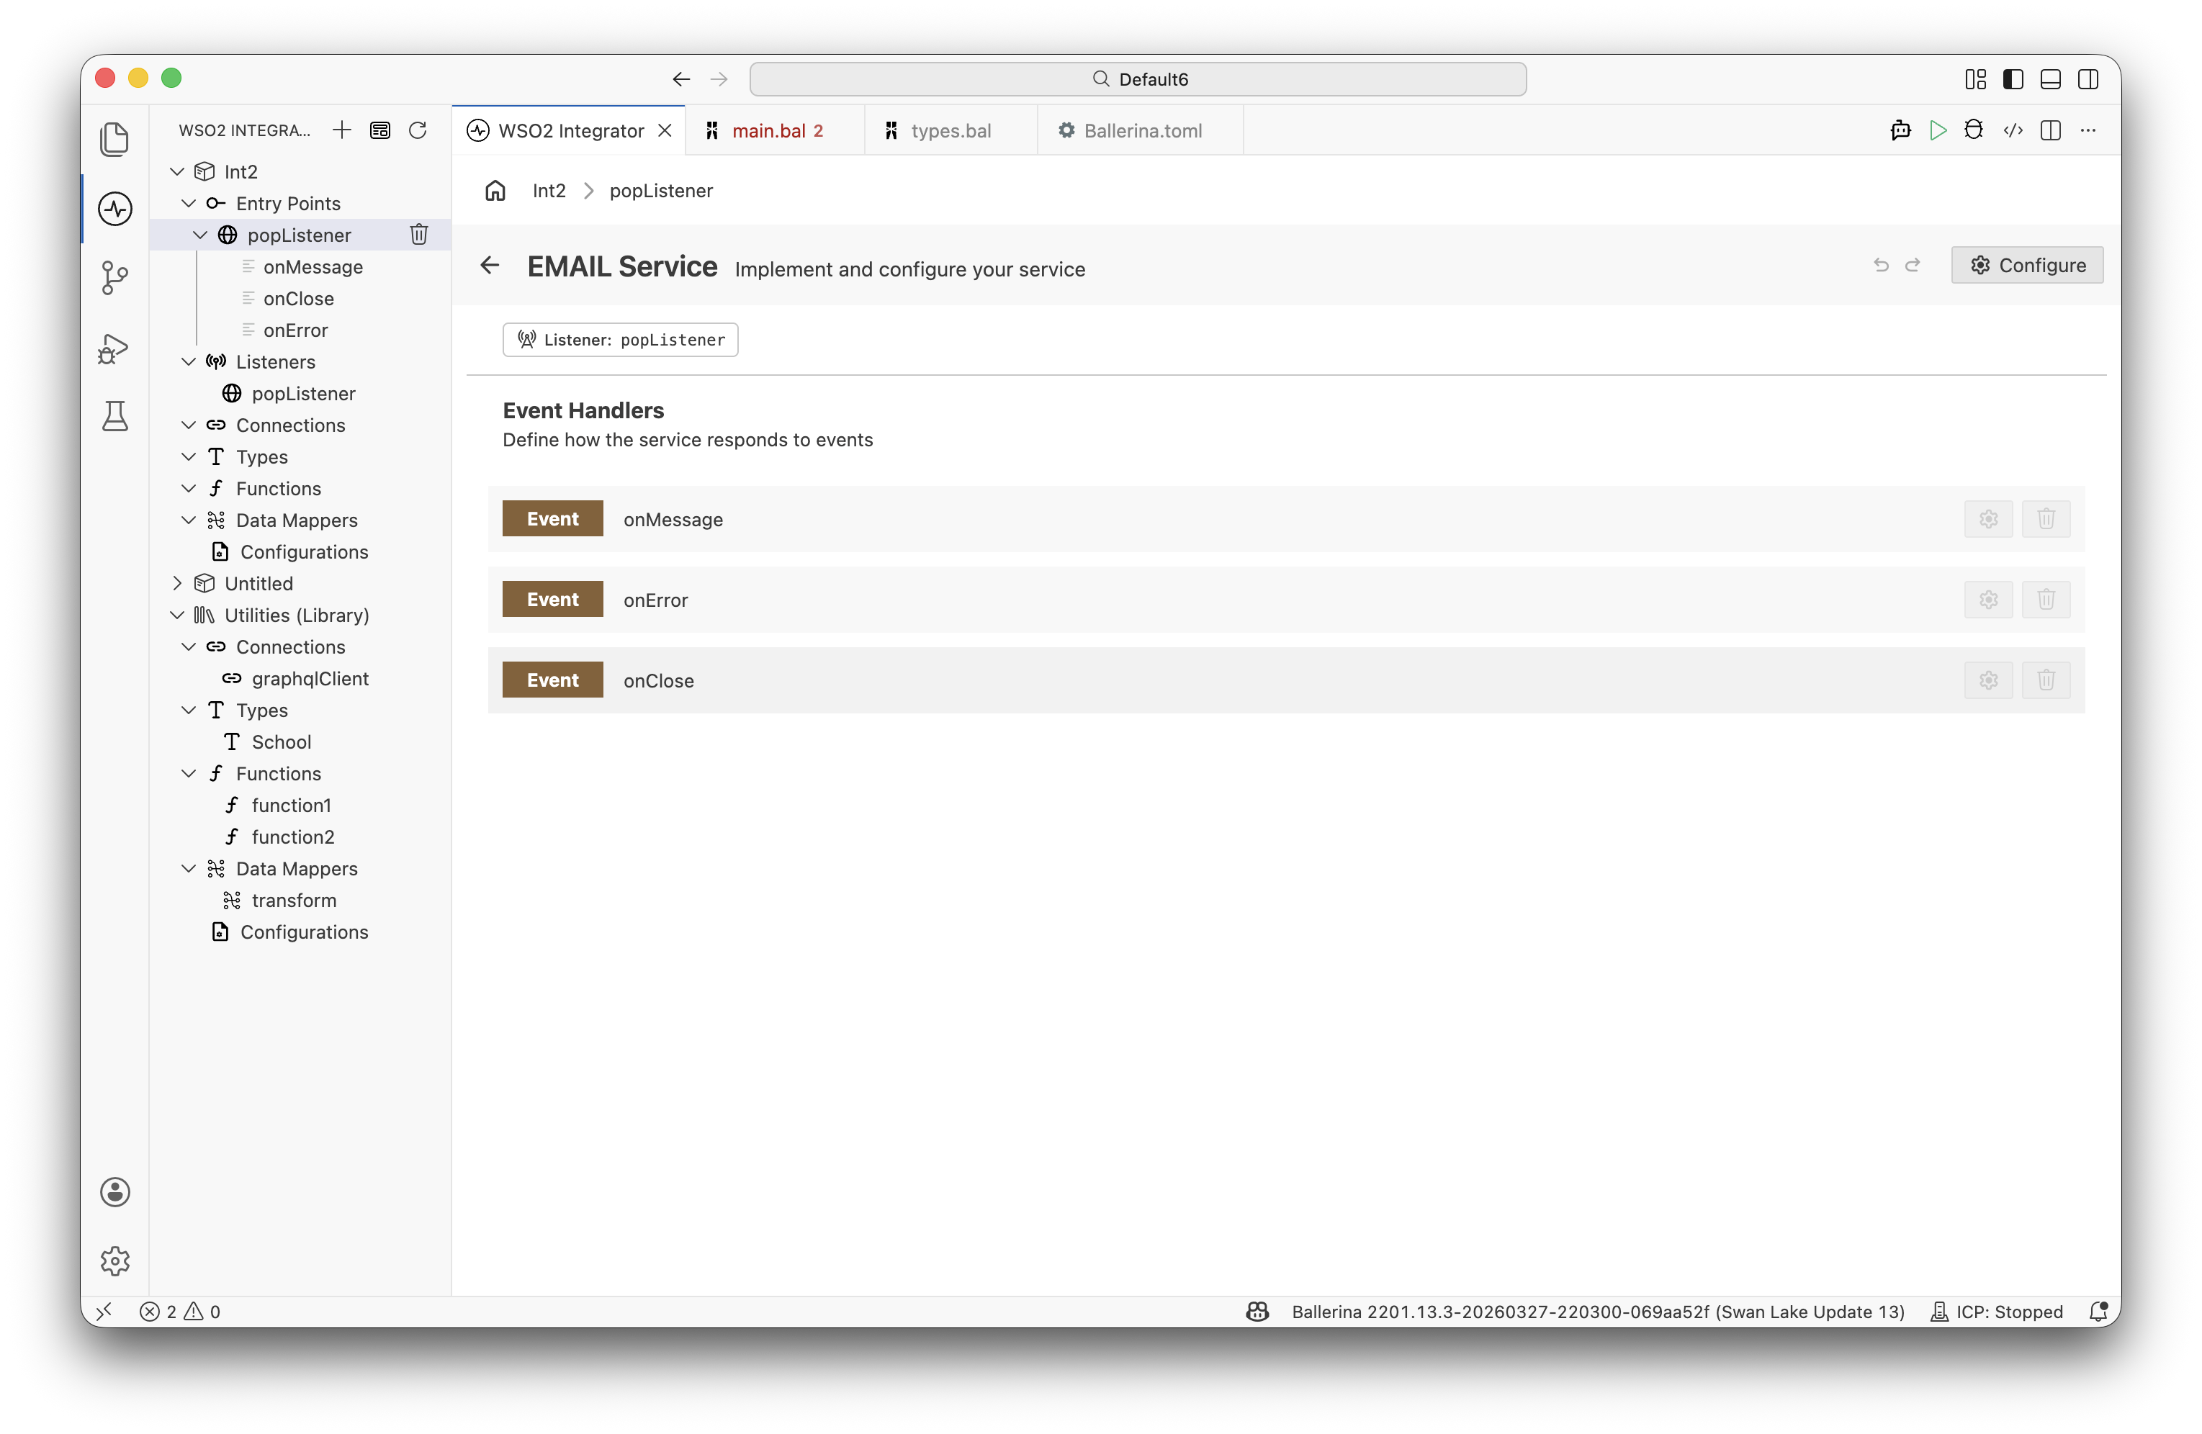The height and width of the screenshot is (1434, 2202).
Task: Collapse the Utilities (Library) node
Action: pyautogui.click(x=176, y=615)
